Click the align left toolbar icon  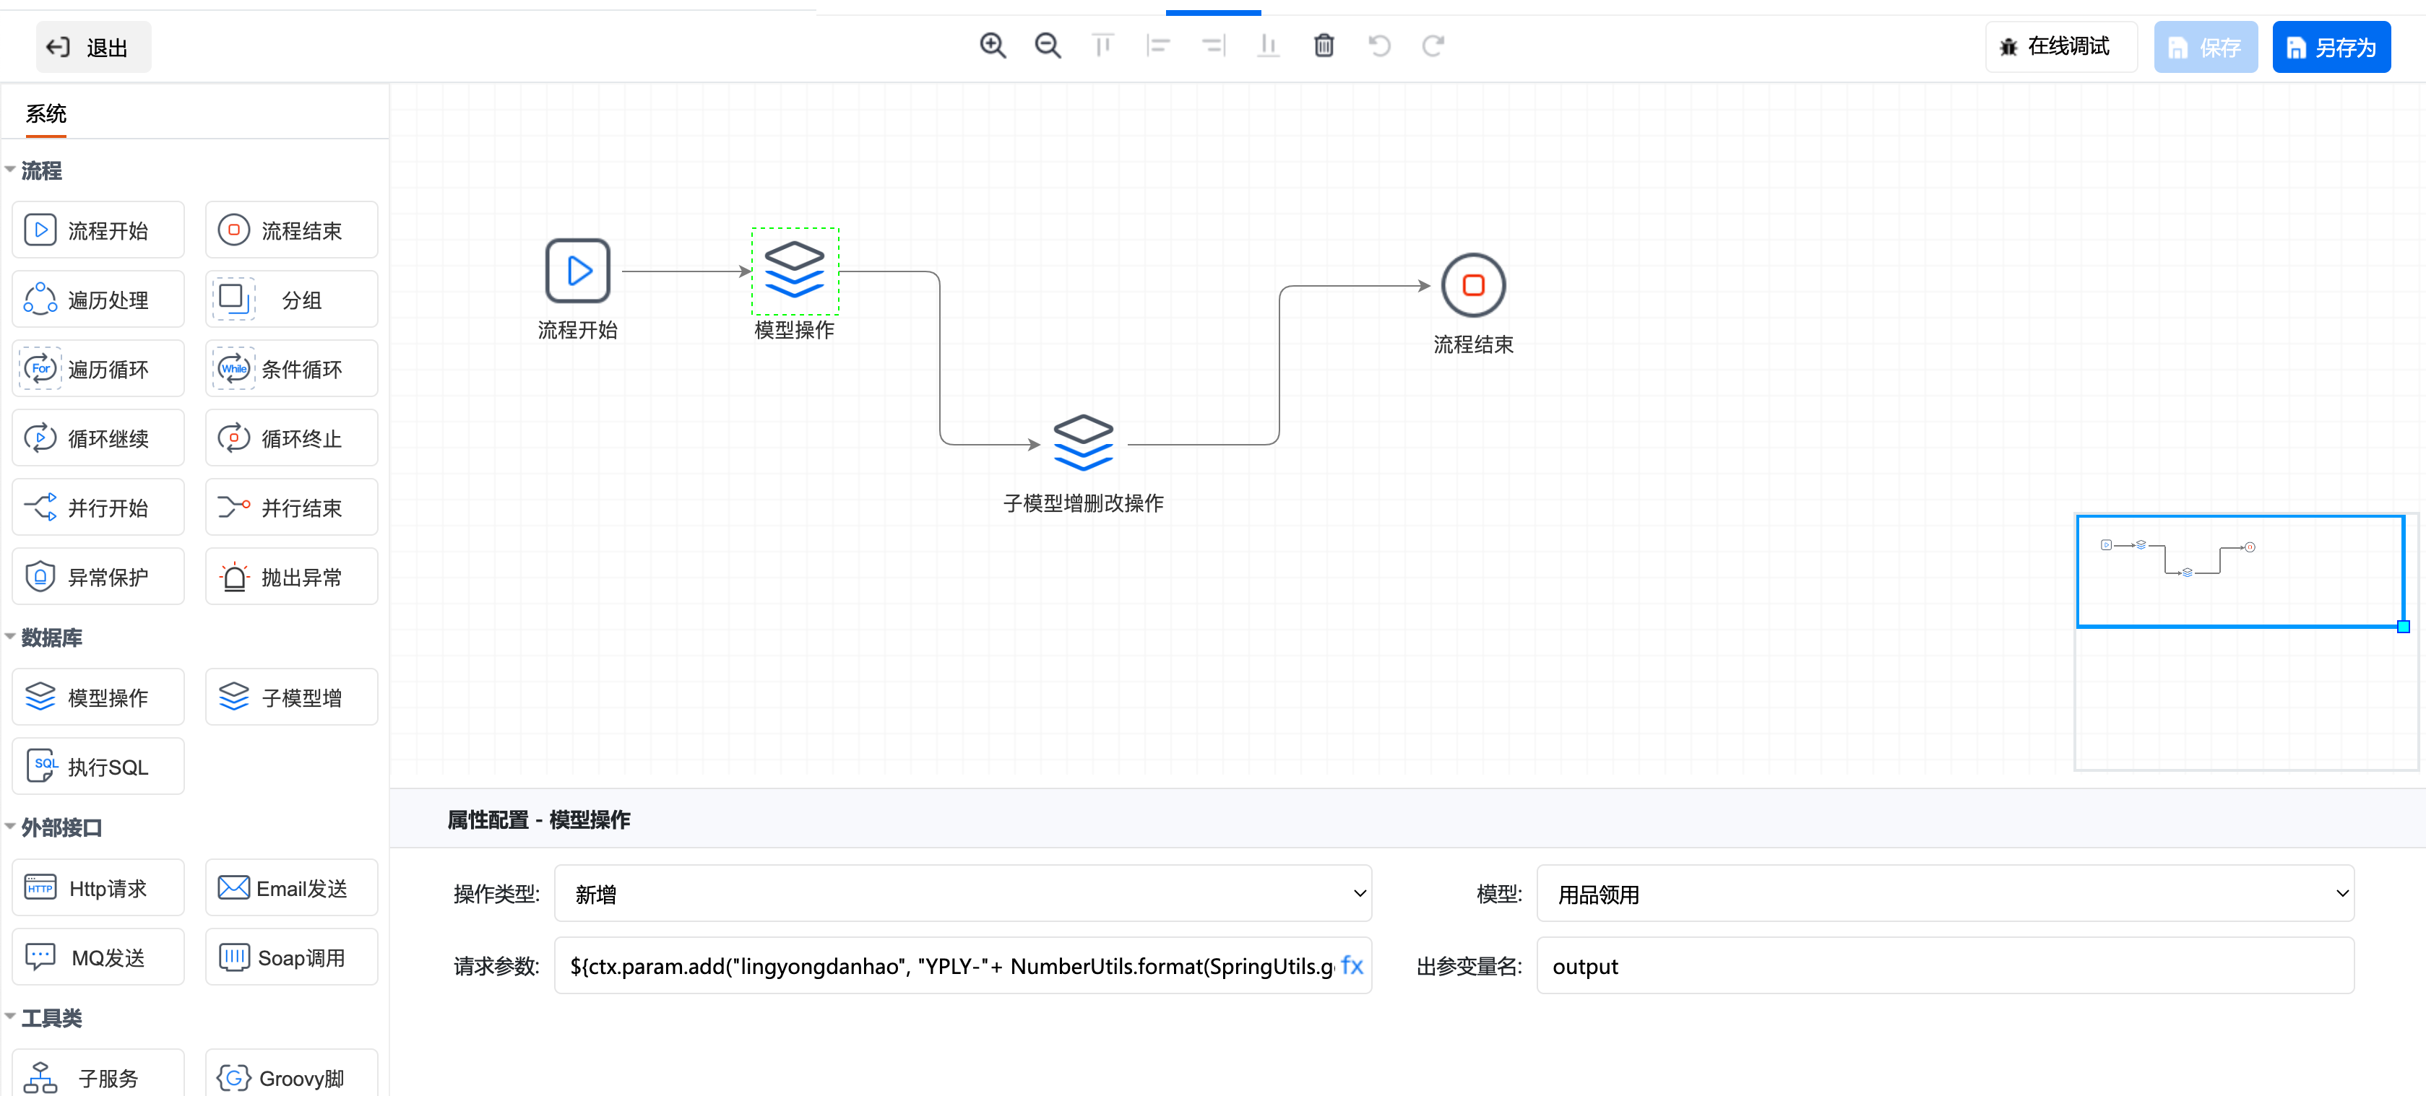point(1157,45)
